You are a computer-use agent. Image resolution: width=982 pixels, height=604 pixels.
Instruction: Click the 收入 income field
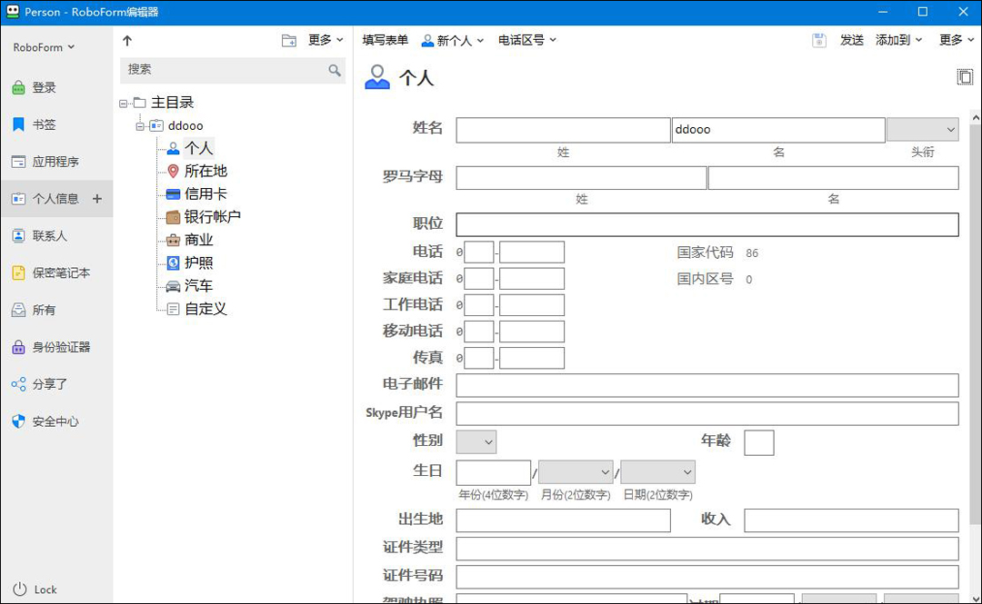[x=851, y=520]
